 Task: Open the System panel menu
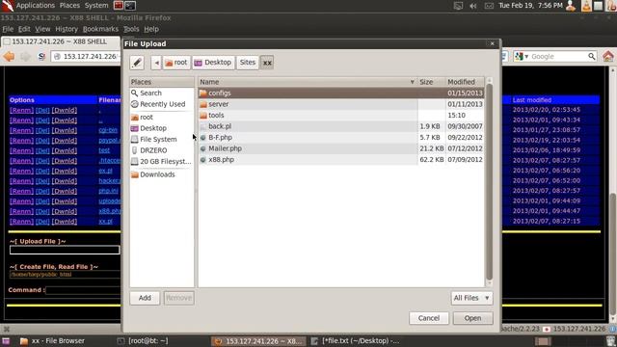(96, 6)
